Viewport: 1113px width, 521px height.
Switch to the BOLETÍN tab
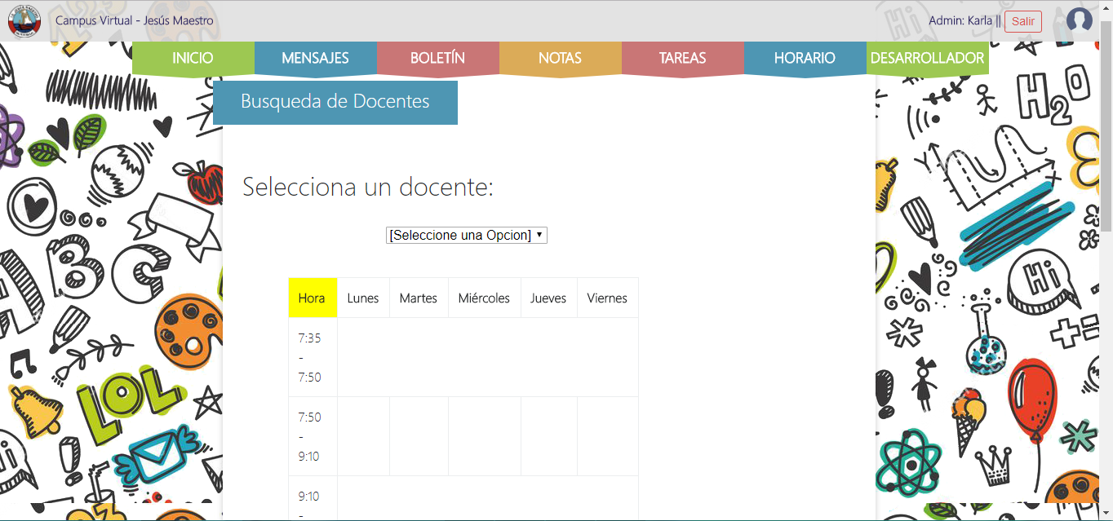coord(437,58)
